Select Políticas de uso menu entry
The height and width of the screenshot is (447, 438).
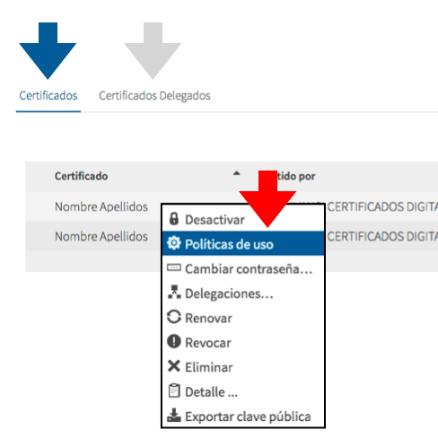(243, 244)
